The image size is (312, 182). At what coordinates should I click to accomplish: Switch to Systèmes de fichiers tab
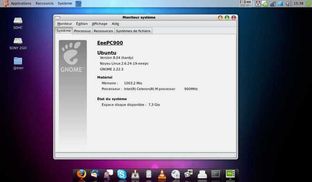(133, 31)
